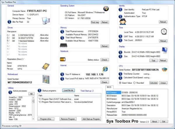Click the clock icon in Time section
This screenshot has width=175, height=129.
[164, 31]
